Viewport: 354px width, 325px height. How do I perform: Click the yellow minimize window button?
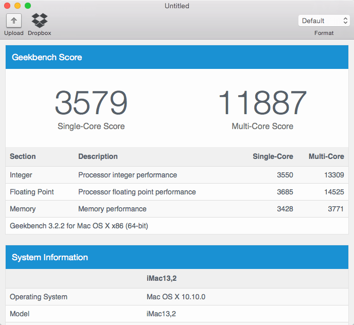(17, 6)
